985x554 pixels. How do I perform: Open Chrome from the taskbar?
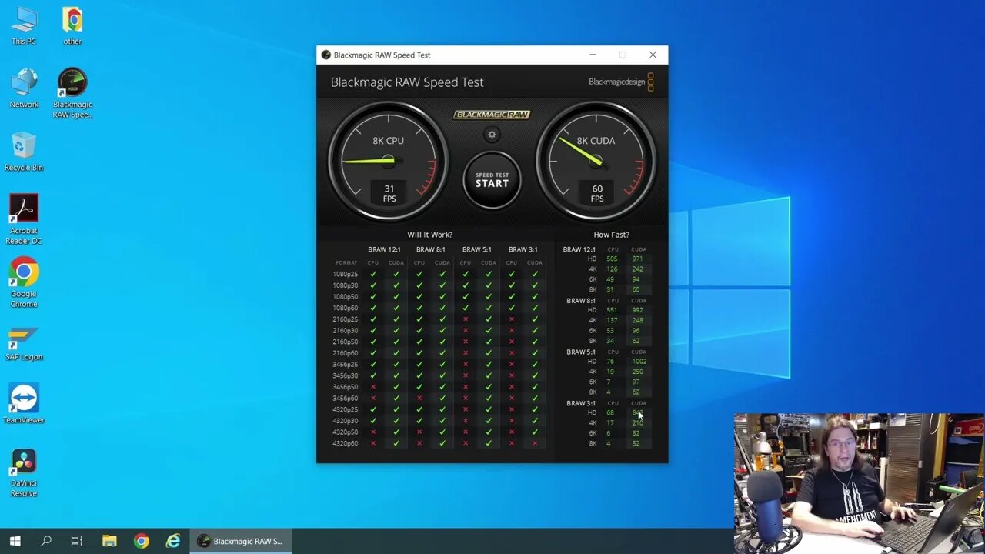coord(141,541)
